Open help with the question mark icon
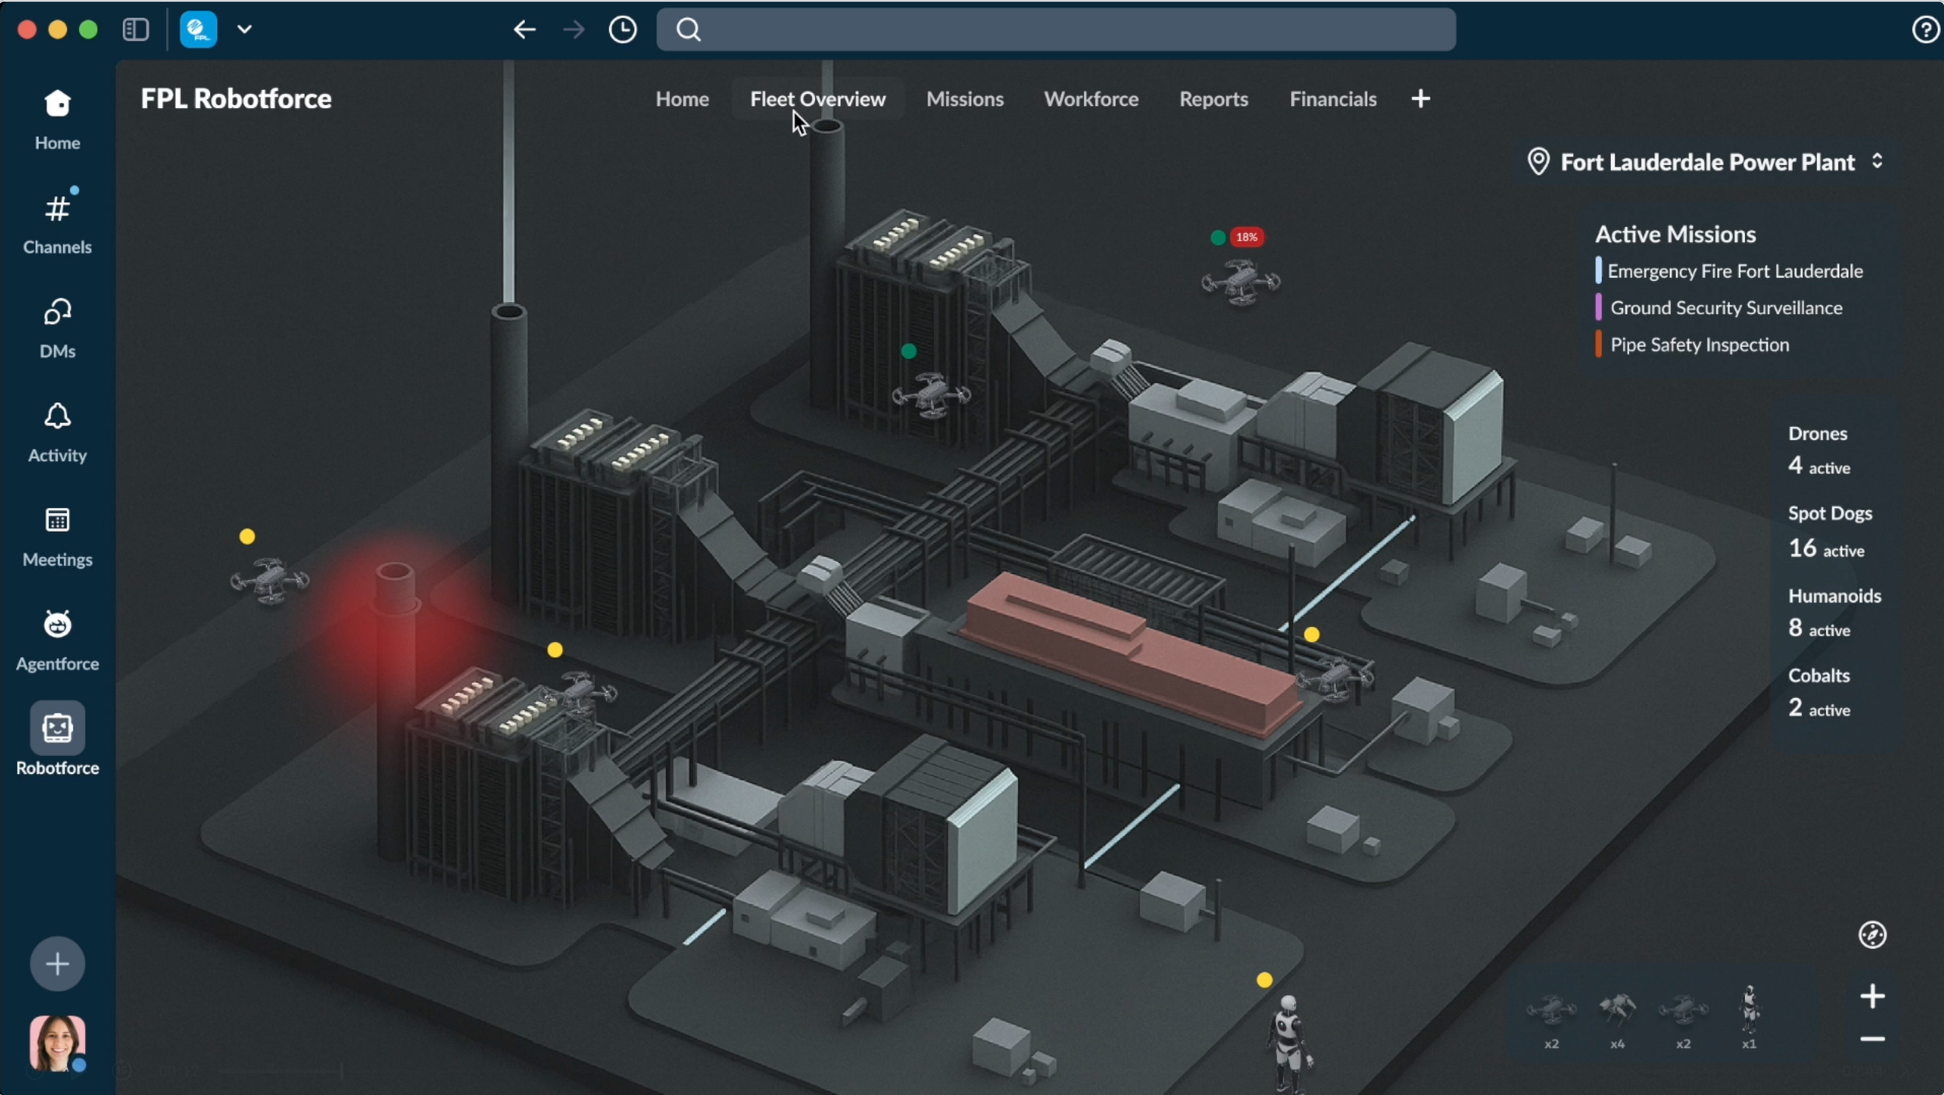The width and height of the screenshot is (1944, 1095). point(1925,30)
